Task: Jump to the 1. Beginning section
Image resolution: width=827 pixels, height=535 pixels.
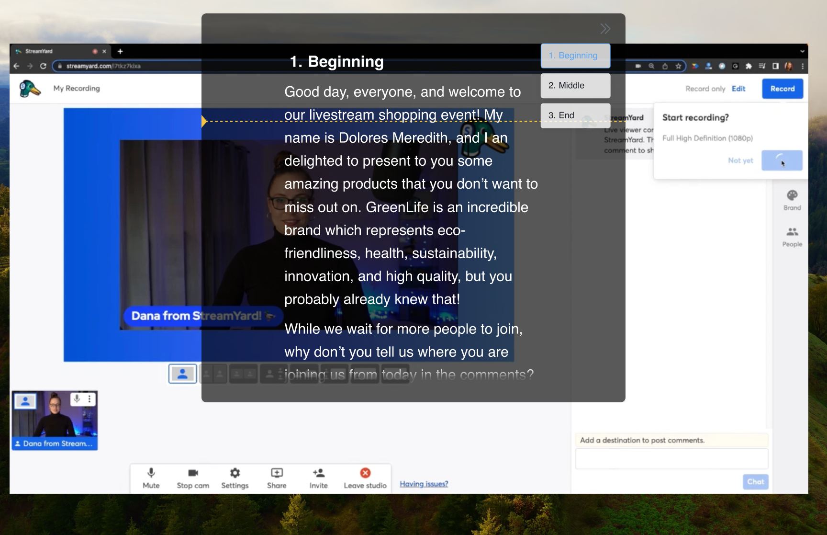Action: 575,56
